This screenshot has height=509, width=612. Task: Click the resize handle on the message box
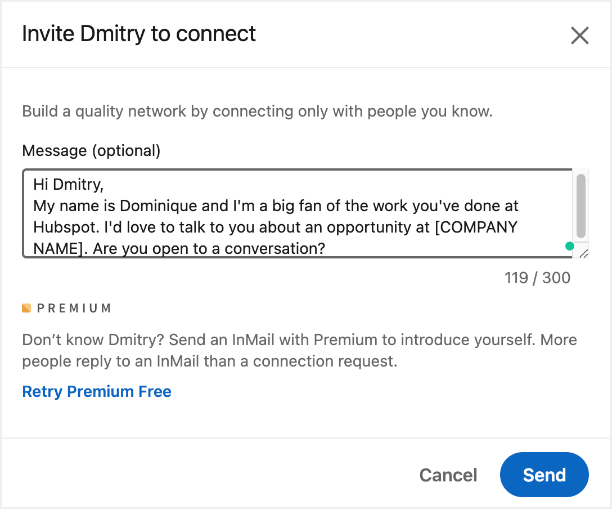pyautogui.click(x=584, y=254)
